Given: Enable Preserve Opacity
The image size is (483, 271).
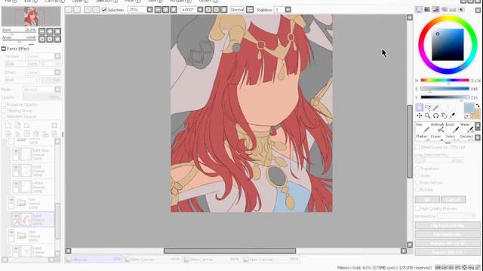Looking at the screenshot, I should tap(4, 105).
